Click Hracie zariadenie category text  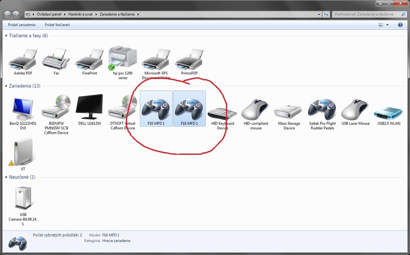[116, 241]
